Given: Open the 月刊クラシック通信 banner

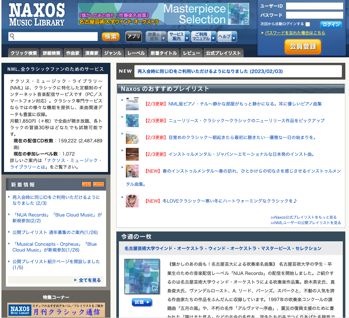Looking at the screenshot, I should [x=56, y=310].
